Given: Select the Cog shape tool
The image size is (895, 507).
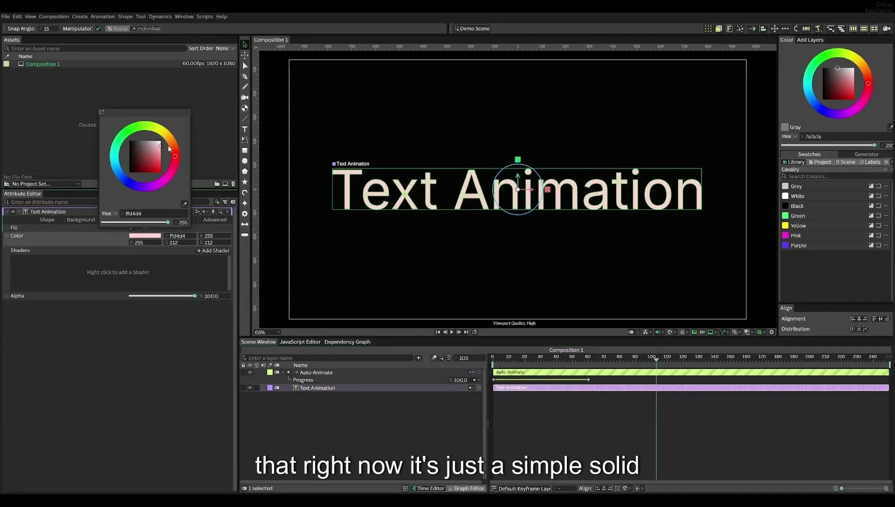Looking at the screenshot, I should [245, 213].
